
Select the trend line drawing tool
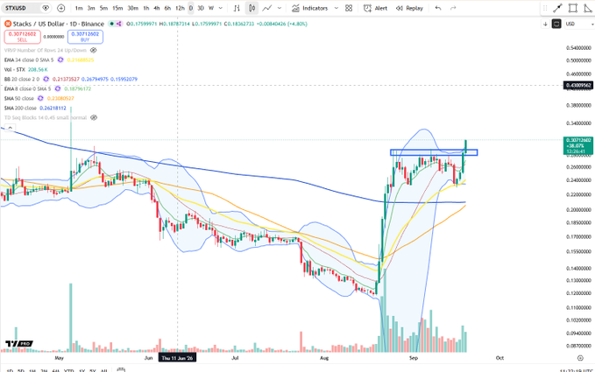(x=558, y=8)
